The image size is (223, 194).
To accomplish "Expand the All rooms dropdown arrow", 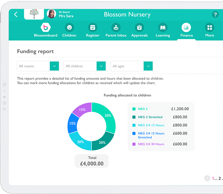I will pos(54,66).
